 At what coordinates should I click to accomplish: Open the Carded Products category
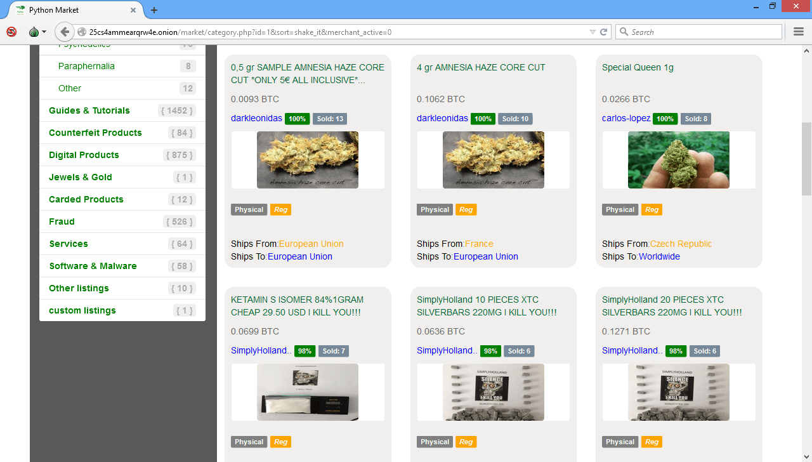point(86,199)
